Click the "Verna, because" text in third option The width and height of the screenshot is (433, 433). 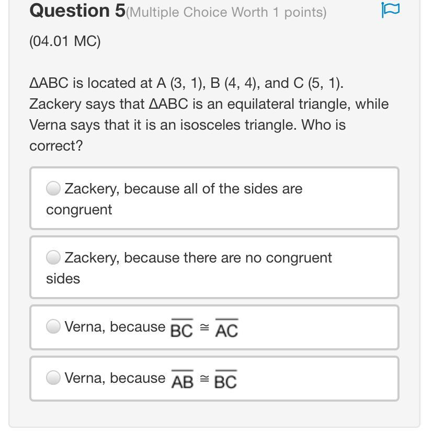tap(115, 327)
